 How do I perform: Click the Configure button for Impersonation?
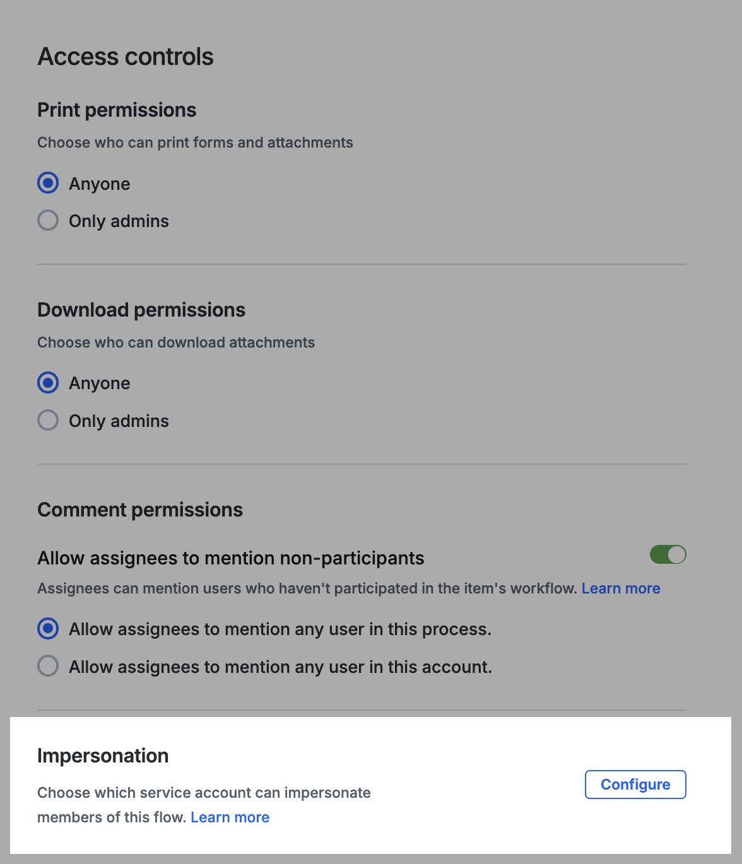pos(635,785)
